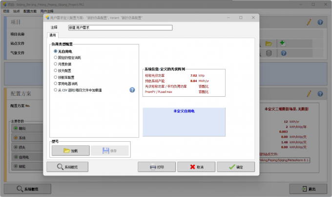Image resolution: width=332 pixels, height=197 pixels.
Task: Click help icon in 项目 panel header
Action: click(320, 22)
